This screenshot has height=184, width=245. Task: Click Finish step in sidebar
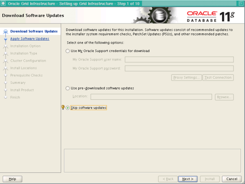(x=15, y=97)
